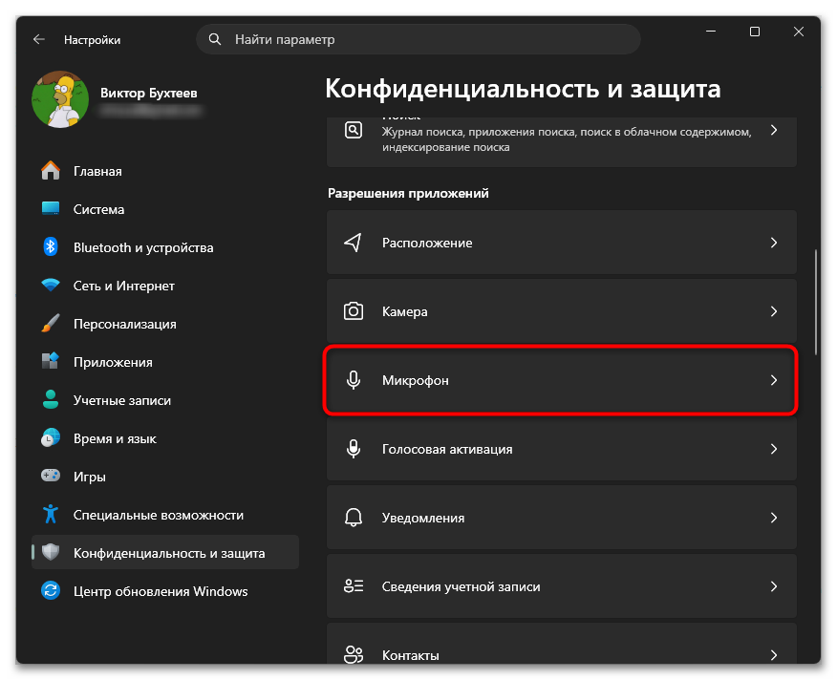Image resolution: width=837 pixels, height=680 pixels.
Task: Open Контакты via its chevron
Action: [x=774, y=654]
